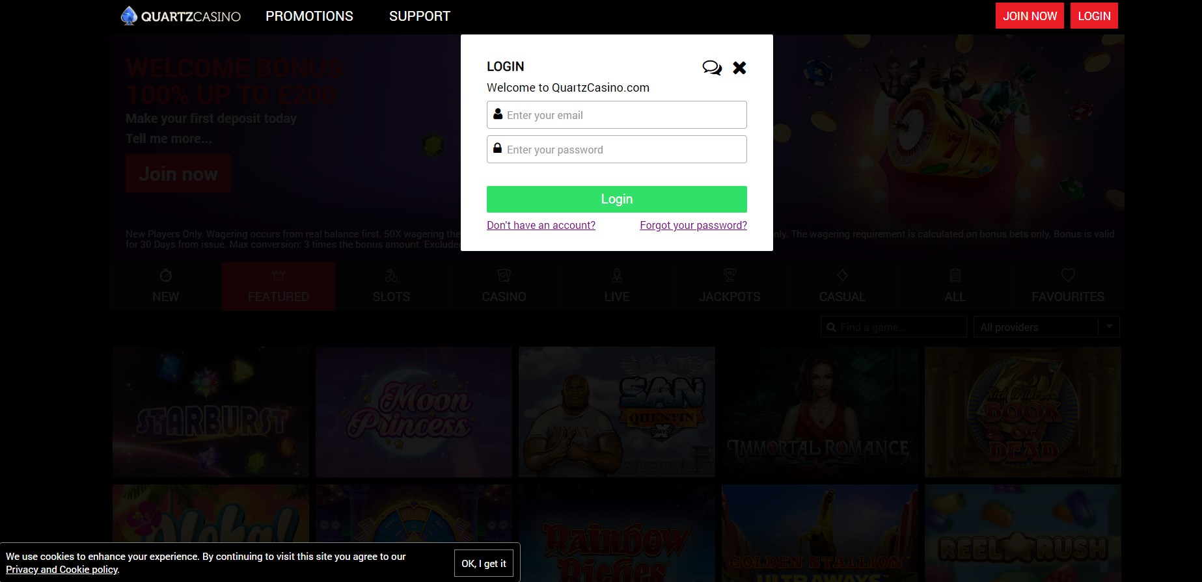Expand the All providers dropdown
This screenshot has height=582, width=1202.
(1046, 327)
